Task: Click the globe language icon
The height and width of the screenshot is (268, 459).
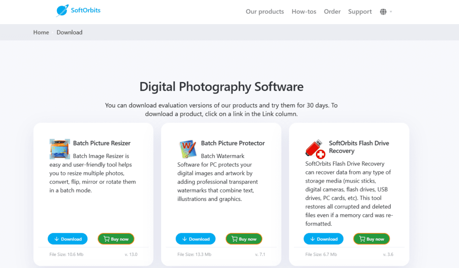Action: (383, 12)
